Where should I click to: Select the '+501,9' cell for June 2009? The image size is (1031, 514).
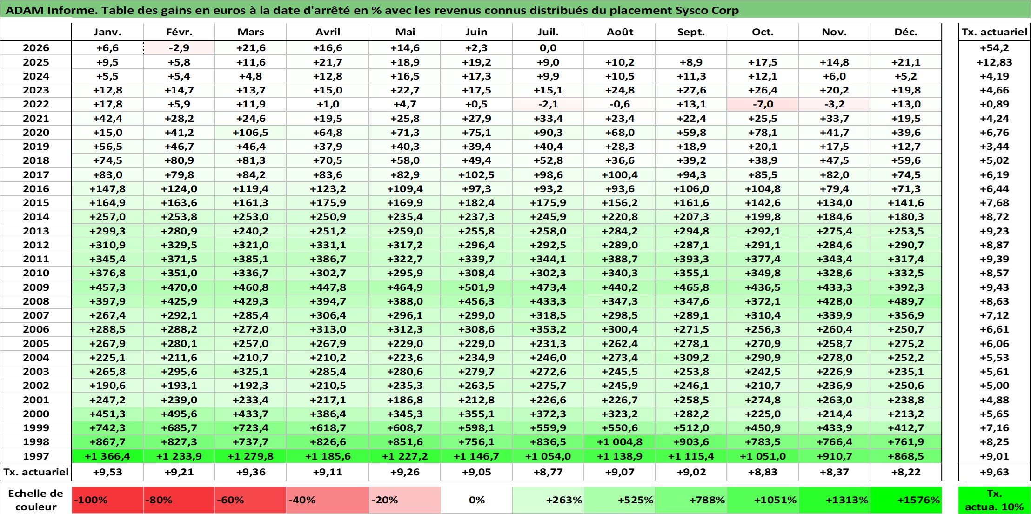point(477,287)
